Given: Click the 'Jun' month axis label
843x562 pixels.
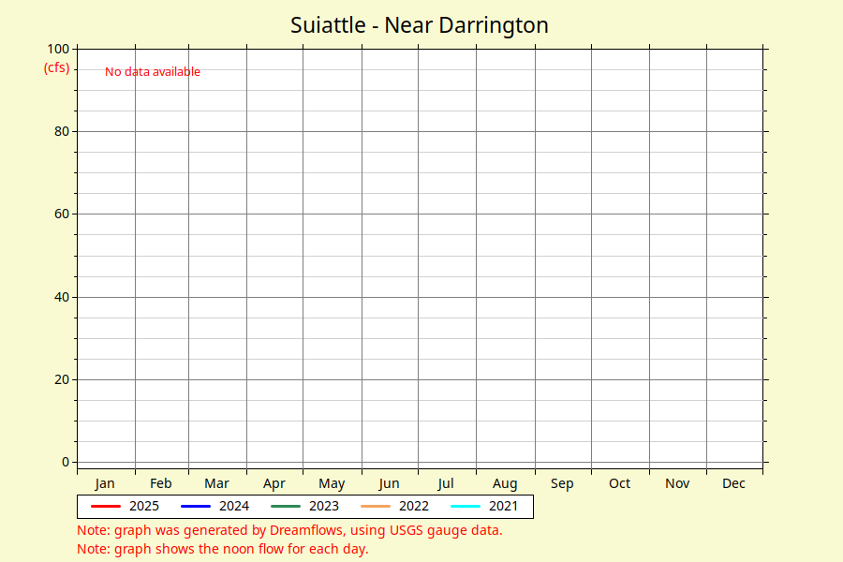Looking at the screenshot, I should tap(390, 483).
